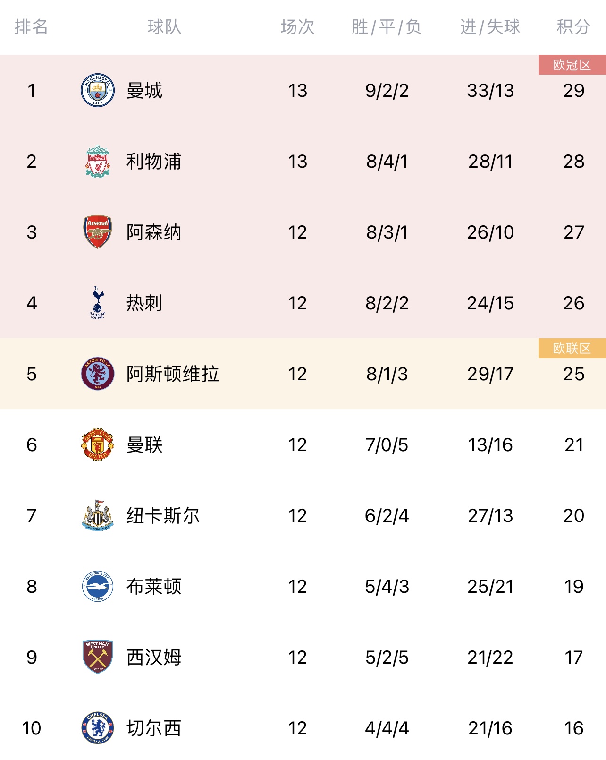
Task: Click the Liverpool club crest
Action: tap(98, 161)
